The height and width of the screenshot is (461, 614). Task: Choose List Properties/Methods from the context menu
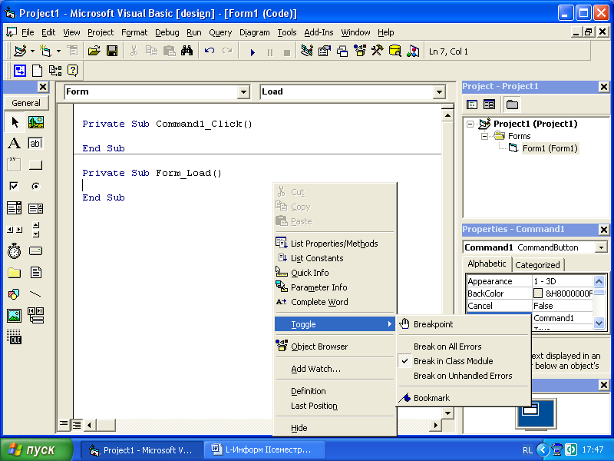click(334, 244)
